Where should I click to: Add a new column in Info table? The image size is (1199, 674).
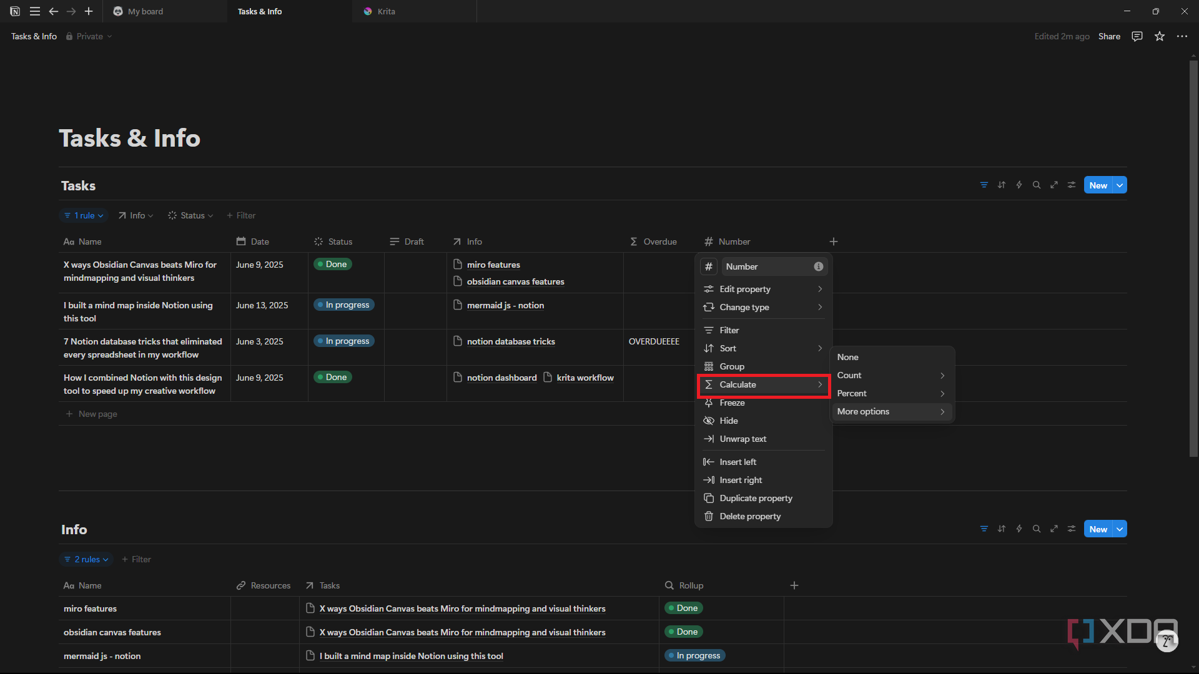tap(794, 585)
